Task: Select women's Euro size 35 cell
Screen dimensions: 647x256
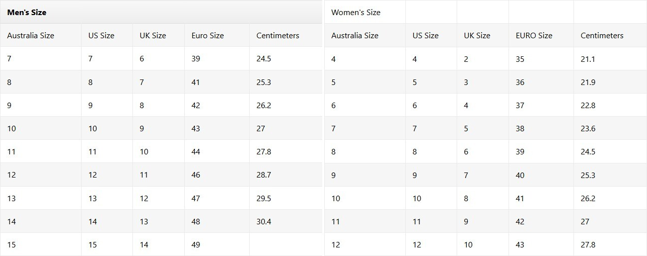Action: 520,59
